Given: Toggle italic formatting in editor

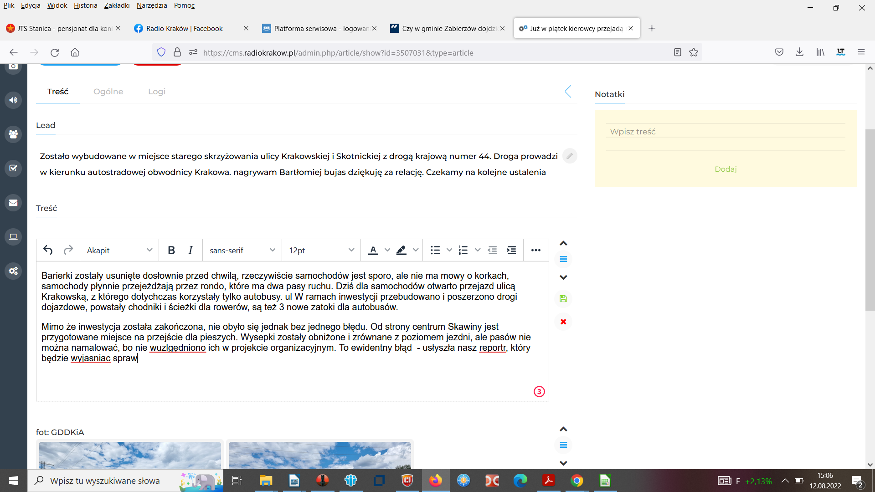Looking at the screenshot, I should click(x=190, y=250).
